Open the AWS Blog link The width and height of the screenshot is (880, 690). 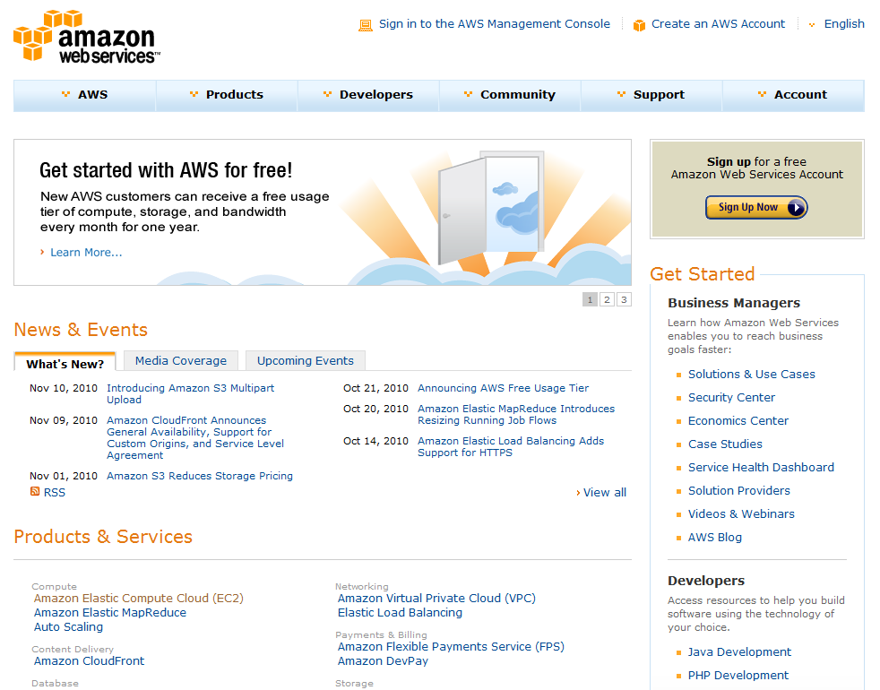tap(714, 538)
